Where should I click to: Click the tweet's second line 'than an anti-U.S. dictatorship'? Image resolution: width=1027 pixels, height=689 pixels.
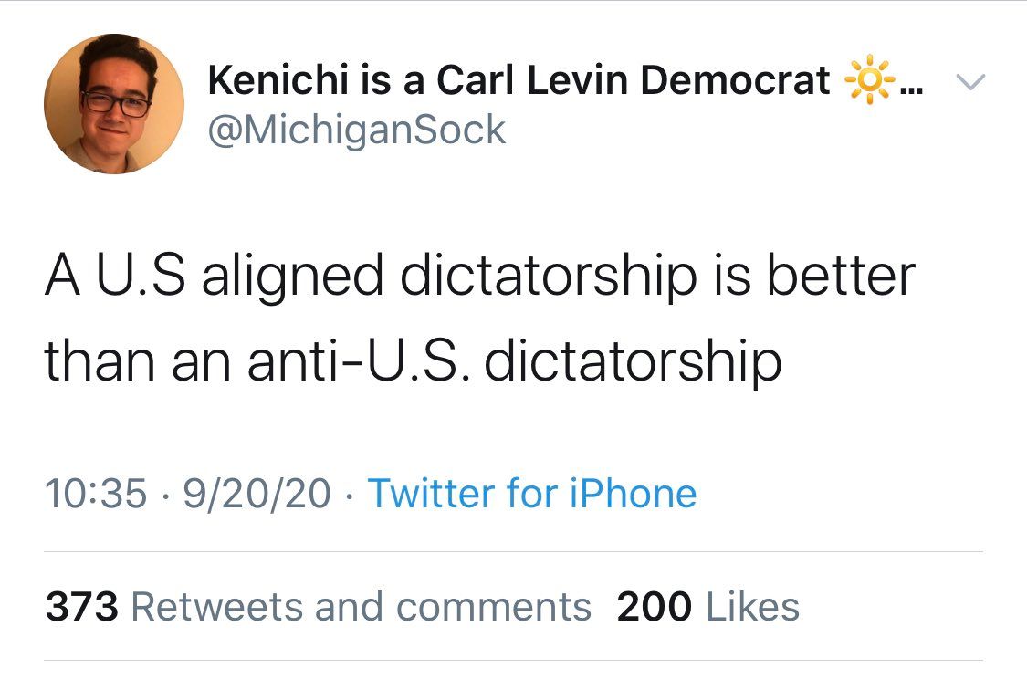413,361
